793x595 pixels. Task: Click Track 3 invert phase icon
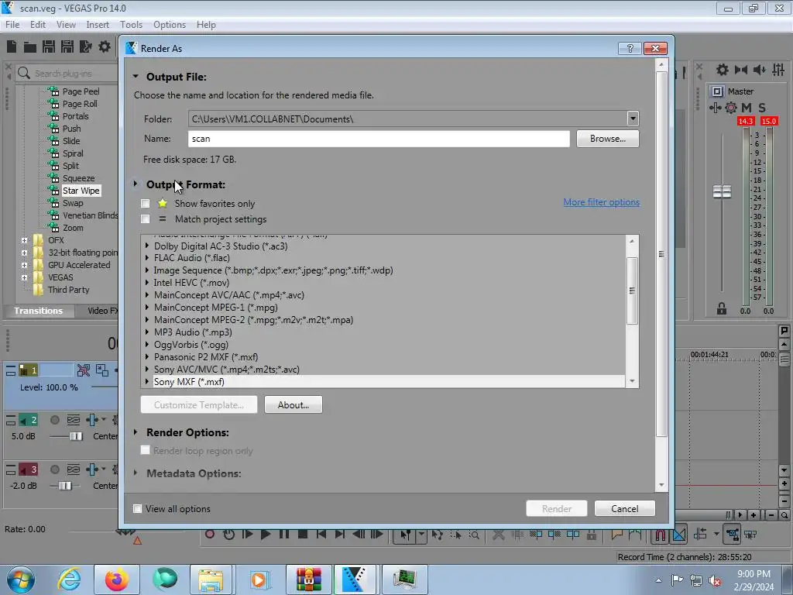[x=74, y=469]
